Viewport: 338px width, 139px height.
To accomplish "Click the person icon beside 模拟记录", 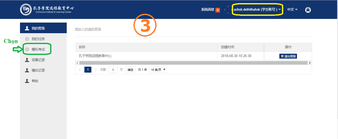I will [27, 70].
